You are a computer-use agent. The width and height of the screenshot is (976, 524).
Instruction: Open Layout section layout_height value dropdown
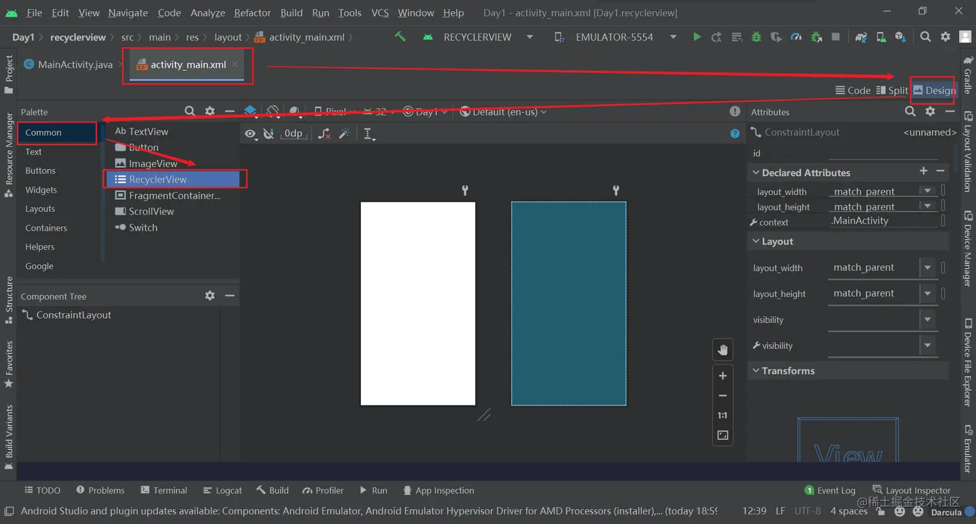[x=928, y=293]
